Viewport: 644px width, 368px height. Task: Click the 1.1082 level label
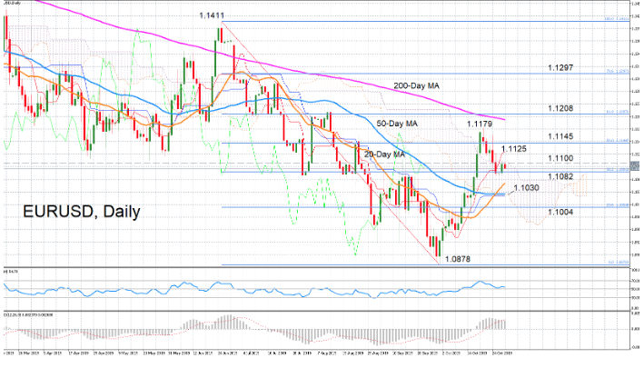[560, 176]
